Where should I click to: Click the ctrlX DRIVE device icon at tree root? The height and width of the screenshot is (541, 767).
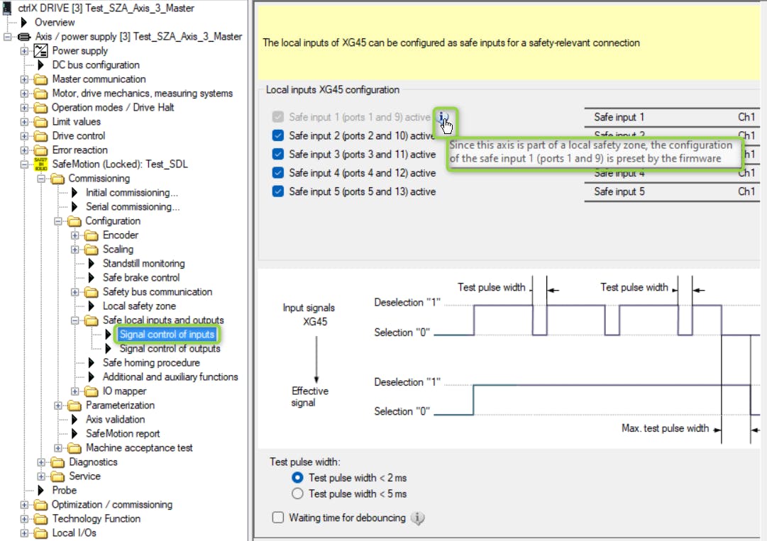(x=7, y=8)
